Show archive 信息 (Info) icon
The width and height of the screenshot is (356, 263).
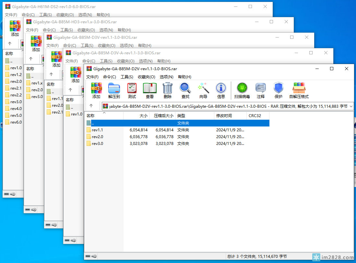coord(221,90)
